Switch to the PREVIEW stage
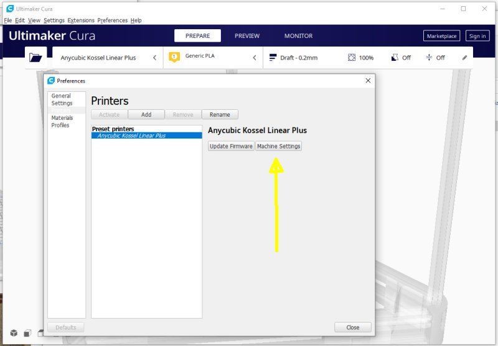 247,36
